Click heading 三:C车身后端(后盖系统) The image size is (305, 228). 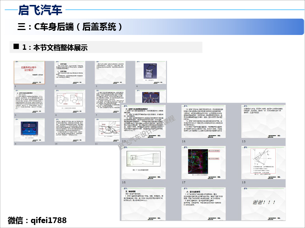pos(70,27)
